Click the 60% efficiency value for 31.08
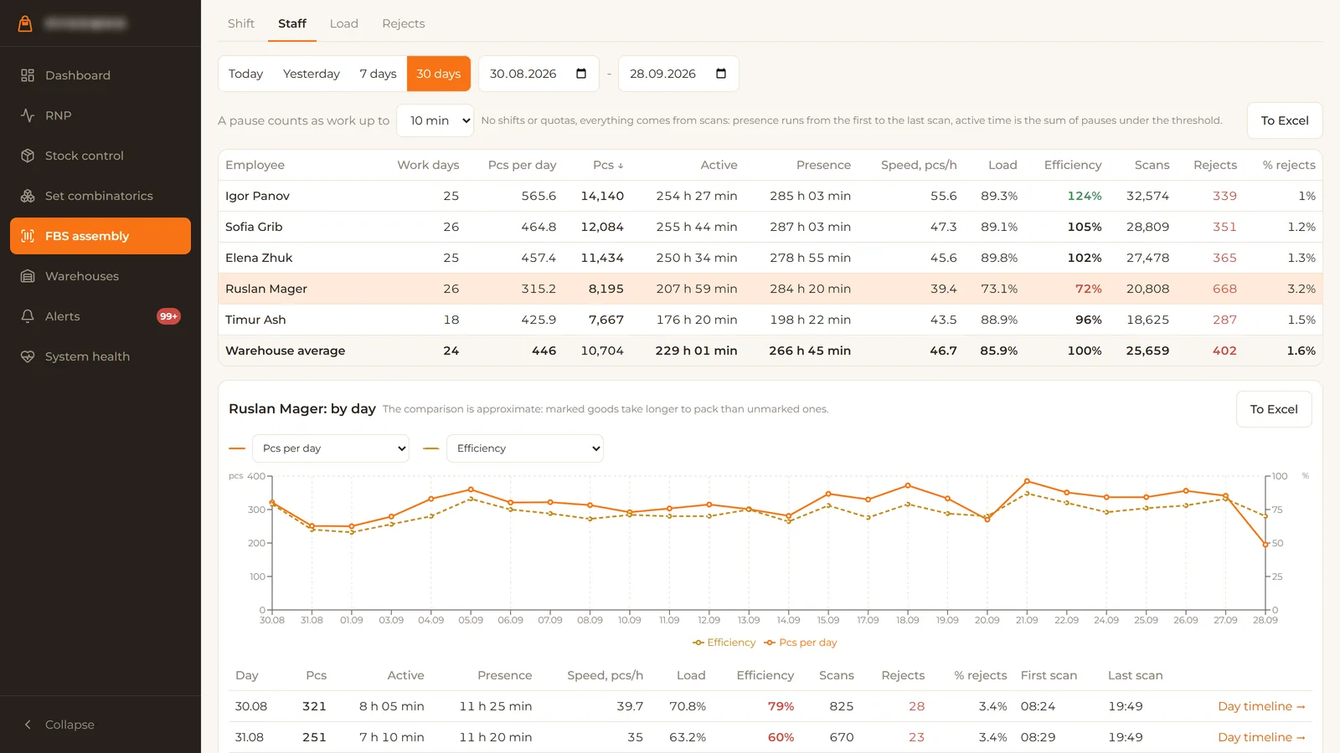 [781, 737]
